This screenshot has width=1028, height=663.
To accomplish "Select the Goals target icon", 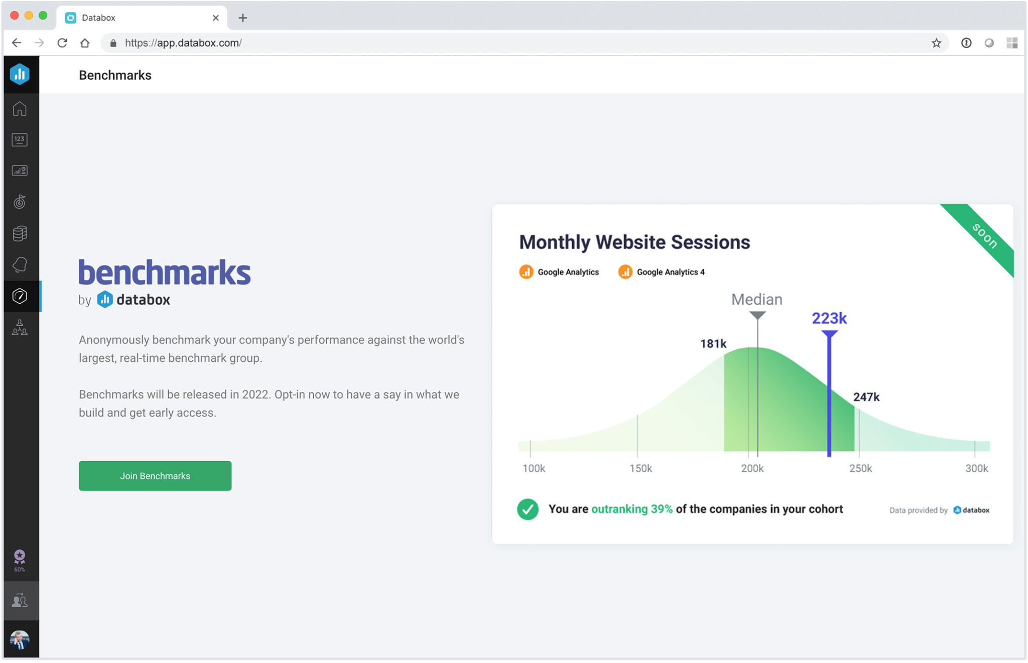I will coord(20,202).
